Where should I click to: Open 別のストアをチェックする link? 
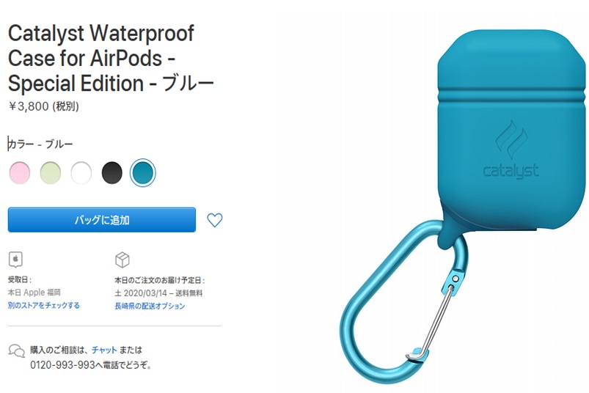[44, 306]
